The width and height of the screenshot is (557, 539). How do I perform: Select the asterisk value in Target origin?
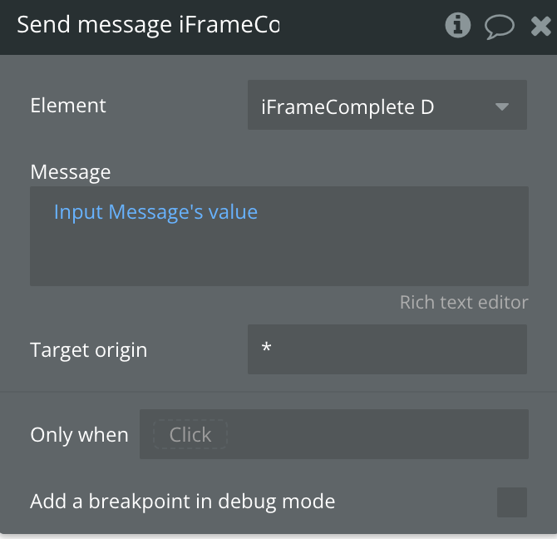click(x=266, y=347)
